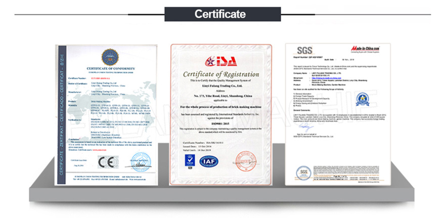Click 'CERTIFICATE OF CONFORMITY' heading text

coord(111,69)
